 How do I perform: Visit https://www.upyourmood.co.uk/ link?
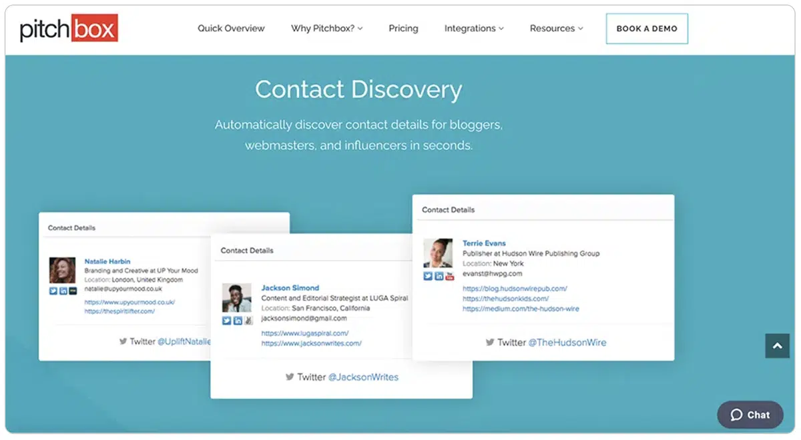pos(129,302)
